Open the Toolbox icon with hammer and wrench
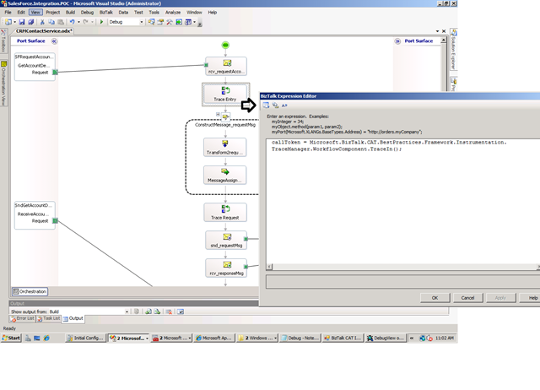Viewport: 540px width, 390px height. [x=170, y=22]
